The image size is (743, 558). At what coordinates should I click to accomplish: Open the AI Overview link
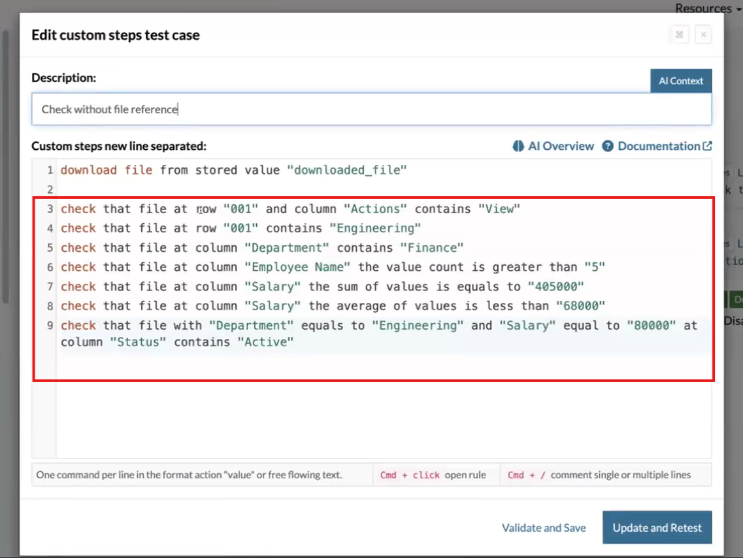point(561,146)
